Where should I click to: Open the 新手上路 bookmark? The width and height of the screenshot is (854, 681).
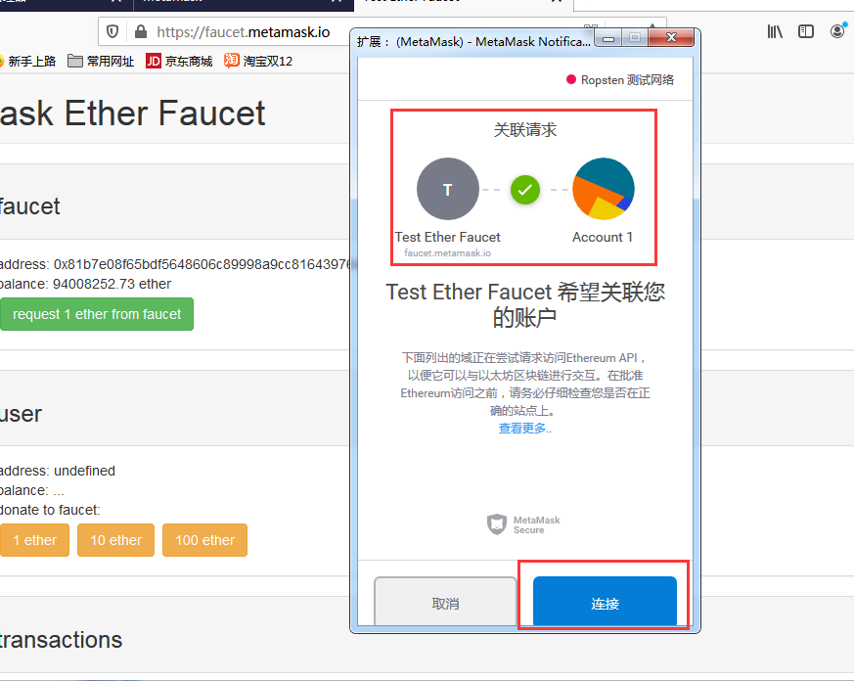point(28,61)
